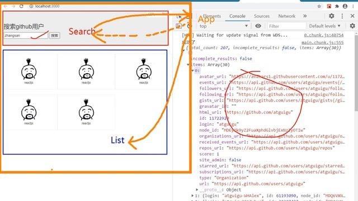358x201 pixels.
Task: Open the browser profile avatar
Action: 345,6
